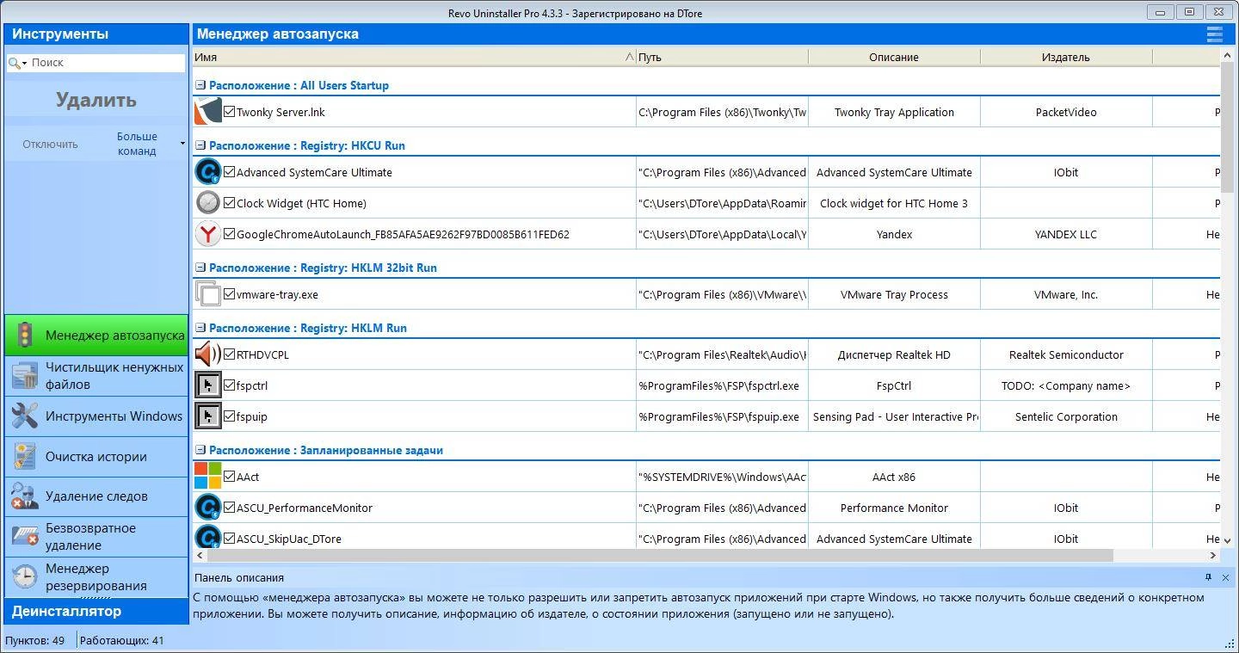
Task: Click the clock icon of Менеджер резервирования
Action: click(25, 576)
